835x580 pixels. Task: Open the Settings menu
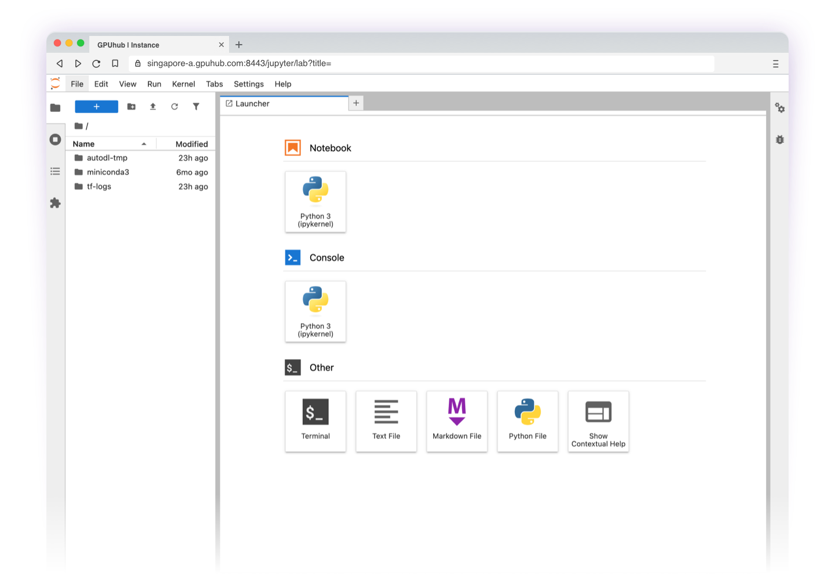248,84
